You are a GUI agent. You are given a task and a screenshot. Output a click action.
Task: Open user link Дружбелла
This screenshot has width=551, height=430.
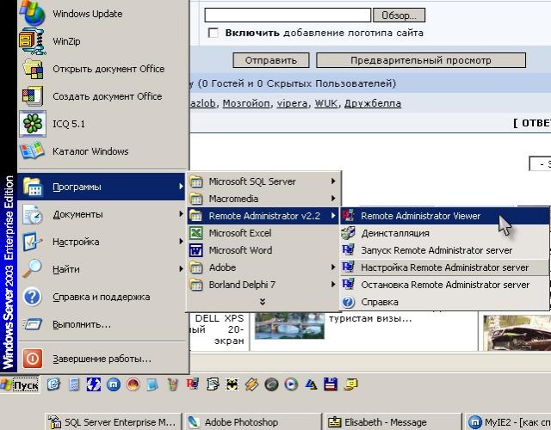click(373, 103)
